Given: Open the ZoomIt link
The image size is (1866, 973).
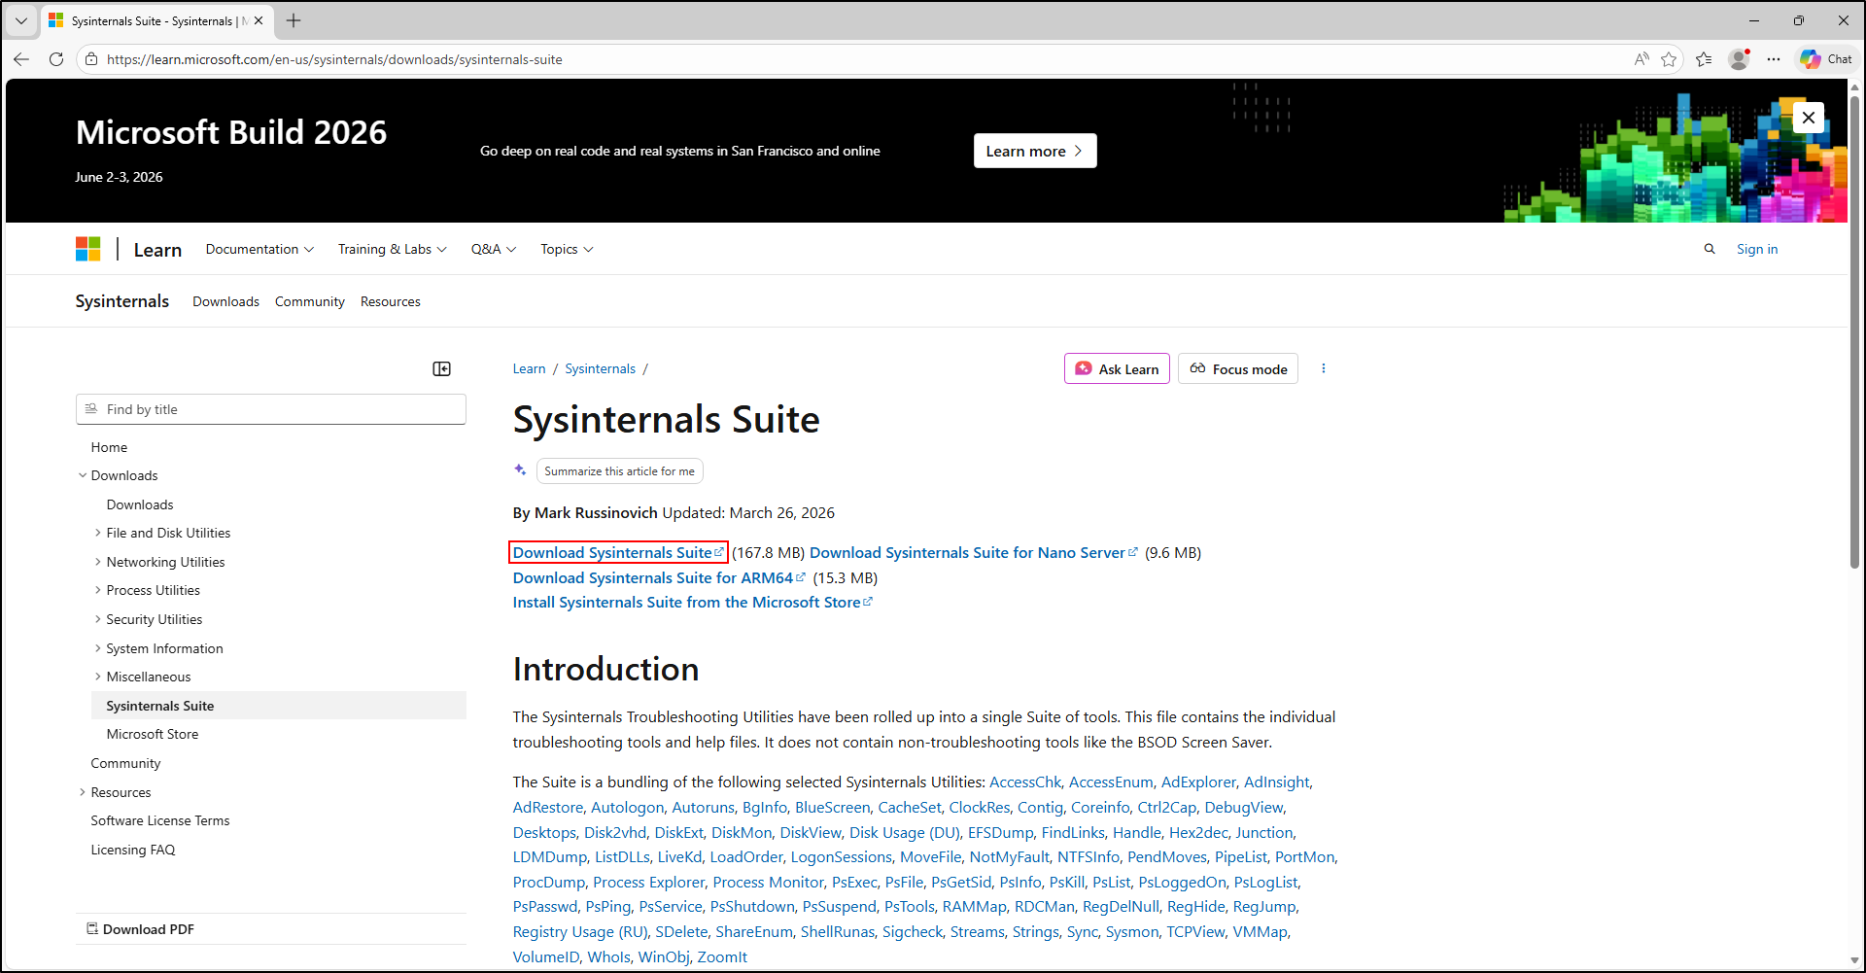Looking at the screenshot, I should click(x=722, y=956).
